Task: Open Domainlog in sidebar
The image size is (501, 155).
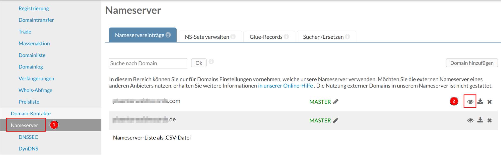Action: [31, 67]
